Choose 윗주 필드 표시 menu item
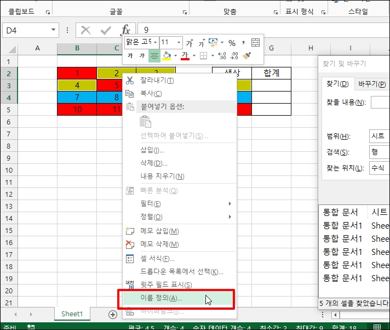 tap(179, 285)
